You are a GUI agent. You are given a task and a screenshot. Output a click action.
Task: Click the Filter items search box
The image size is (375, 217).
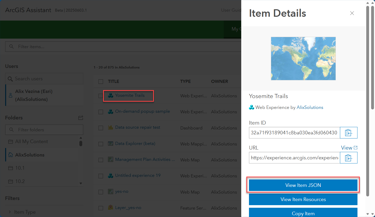click(x=123, y=47)
